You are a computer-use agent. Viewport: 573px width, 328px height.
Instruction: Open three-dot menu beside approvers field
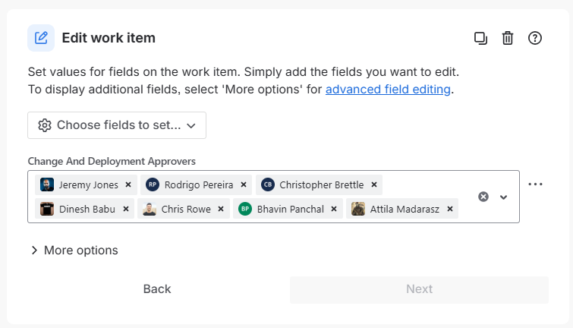536,184
